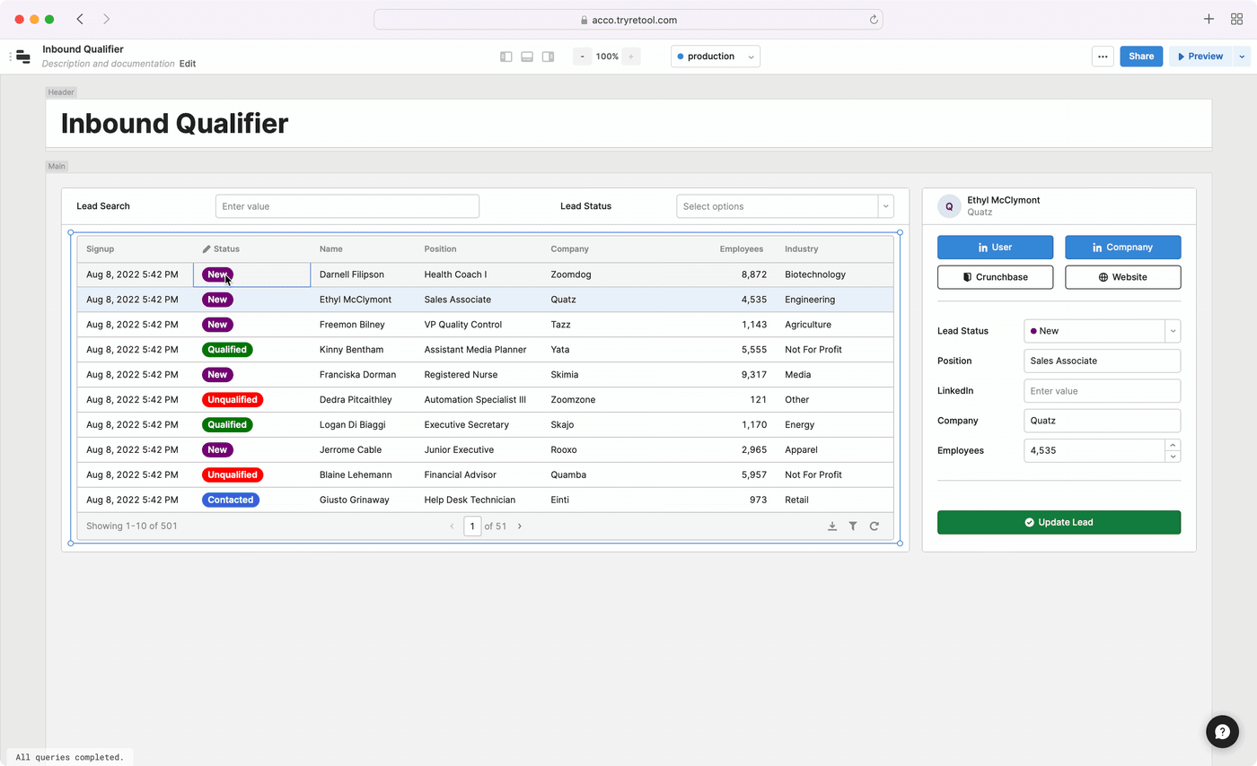Open the help chat bubble
Image resolution: width=1257 pixels, height=766 pixels.
pyautogui.click(x=1222, y=732)
